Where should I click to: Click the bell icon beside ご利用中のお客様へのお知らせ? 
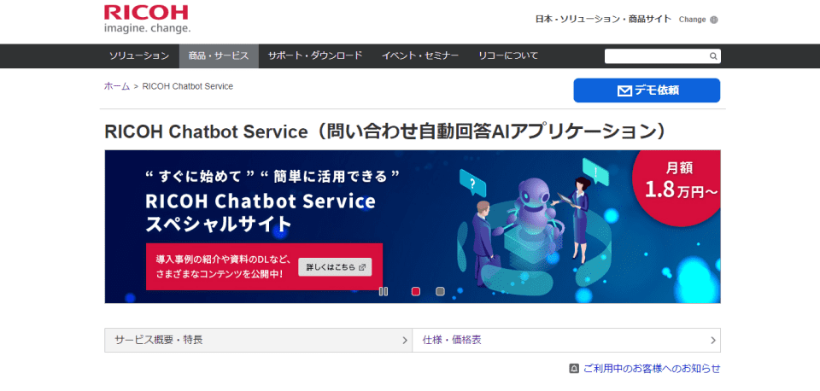pyautogui.click(x=574, y=369)
